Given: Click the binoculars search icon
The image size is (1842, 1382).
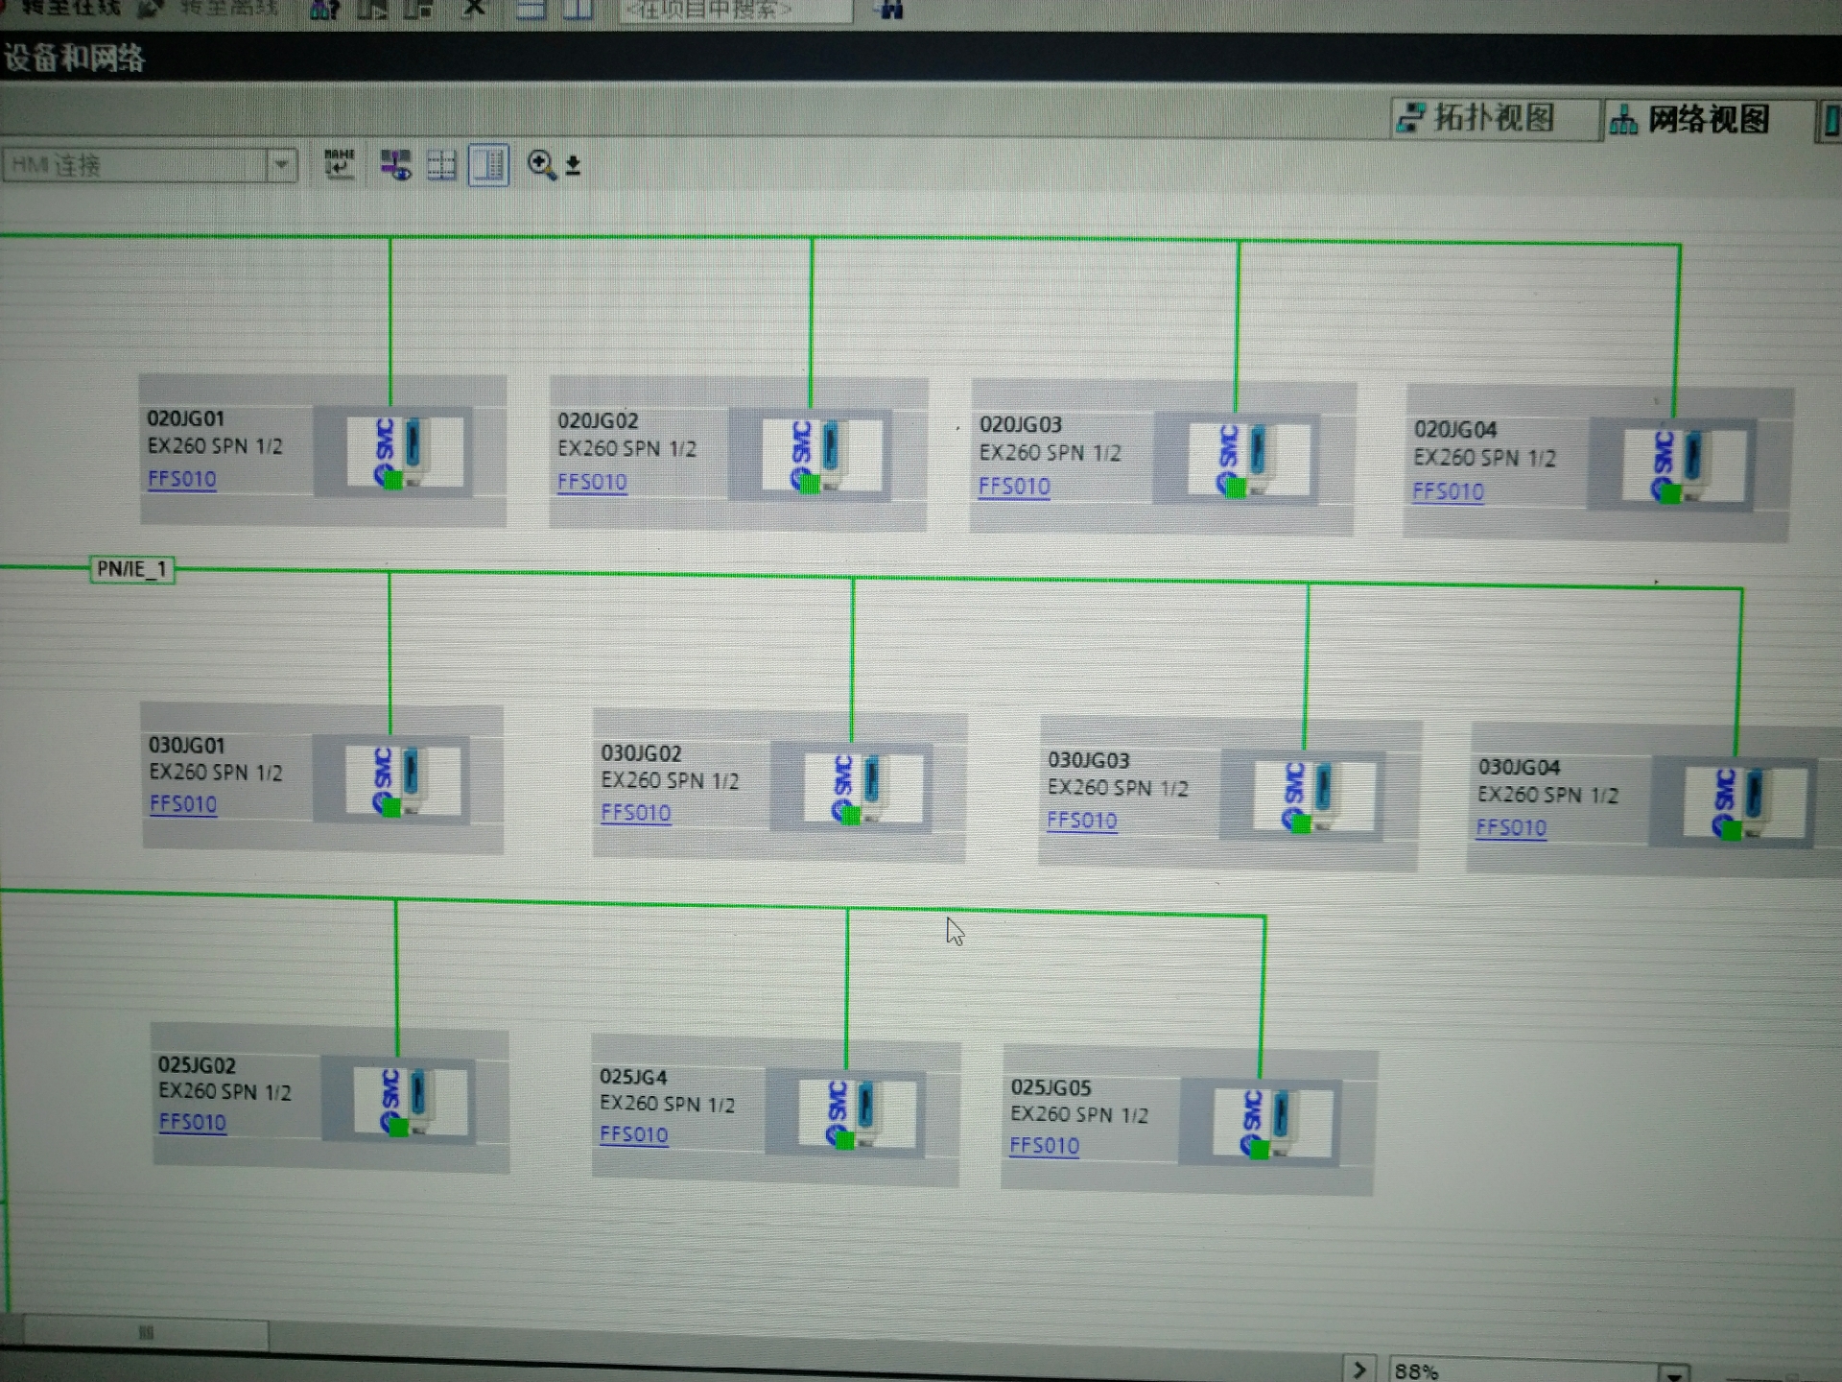Looking at the screenshot, I should click(890, 10).
